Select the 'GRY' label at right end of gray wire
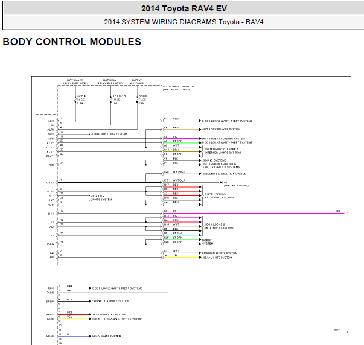 click(337, 330)
